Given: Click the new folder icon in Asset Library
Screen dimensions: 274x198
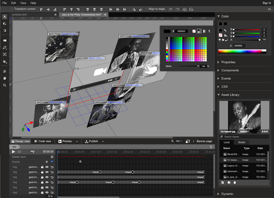Looking at the screenshot, I should (x=229, y=182).
